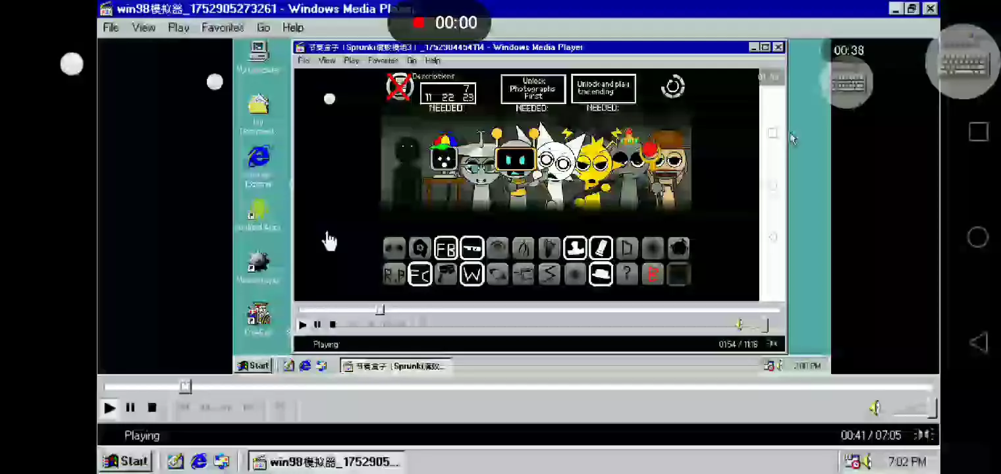Click the outer player's seek bar thumb
Screen dimensions: 1001x474
186,387
